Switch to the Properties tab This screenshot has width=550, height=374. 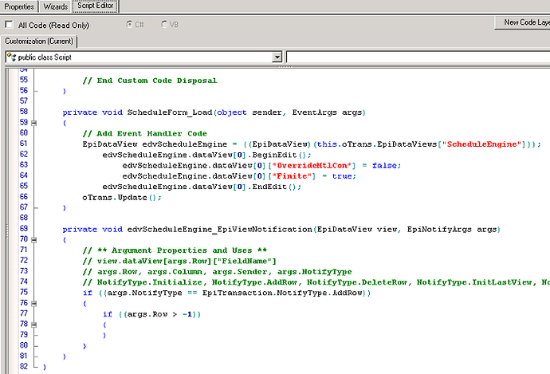point(18,6)
